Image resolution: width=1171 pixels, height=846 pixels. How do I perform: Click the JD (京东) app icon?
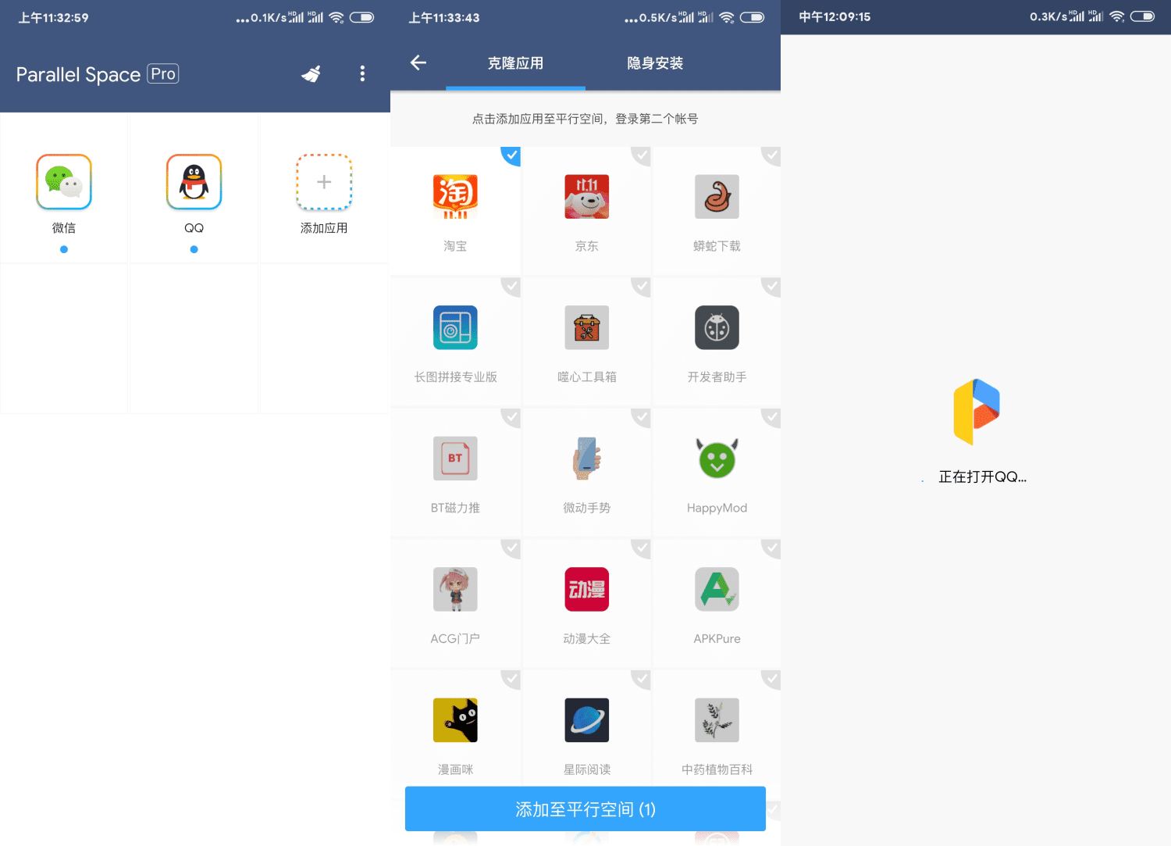point(586,197)
